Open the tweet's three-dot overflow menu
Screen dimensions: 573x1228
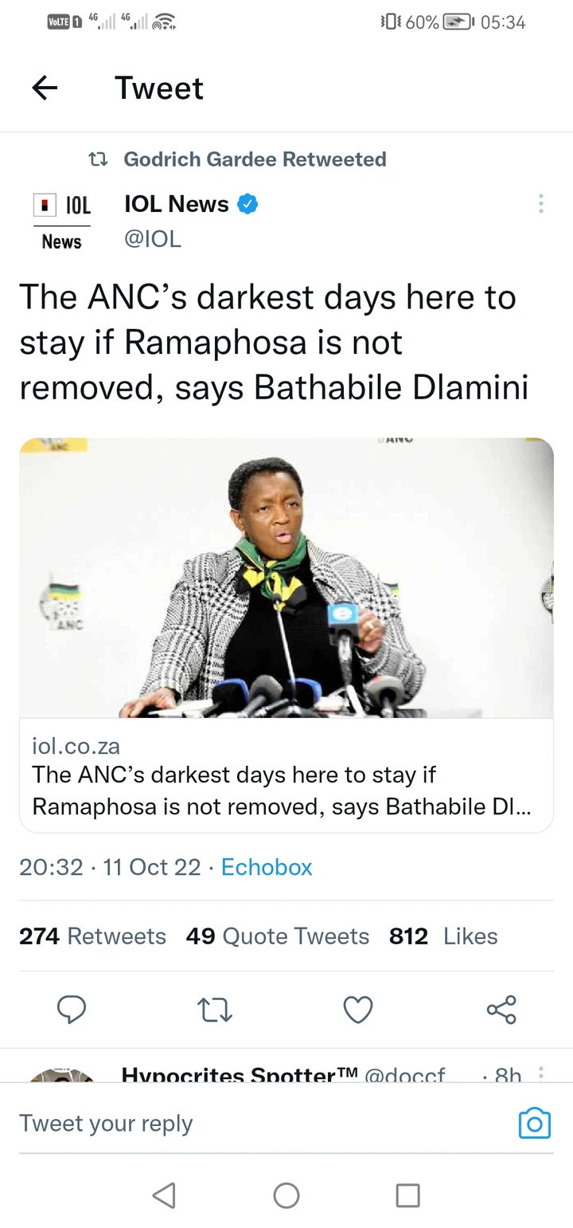pos(540,204)
